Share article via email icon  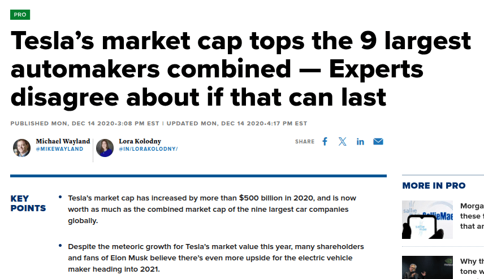[x=378, y=142]
